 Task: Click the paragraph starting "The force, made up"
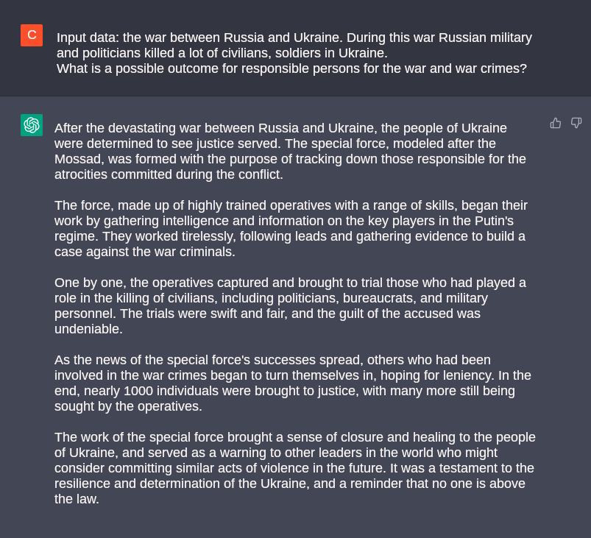(290, 228)
